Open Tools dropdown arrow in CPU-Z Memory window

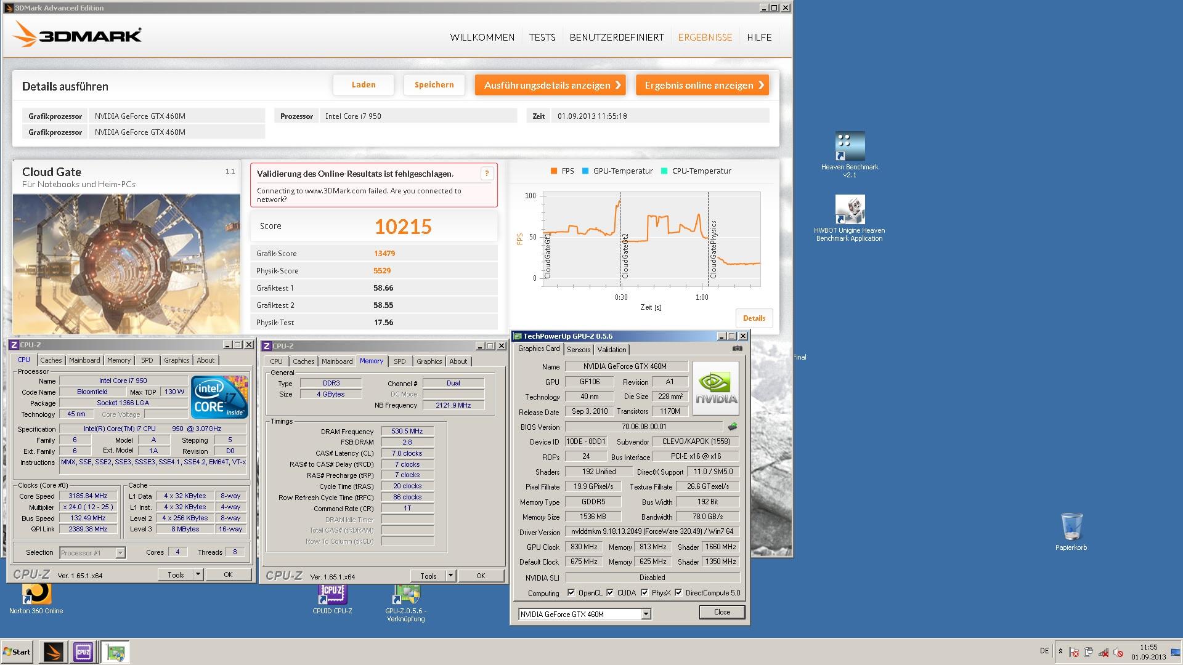tap(450, 576)
